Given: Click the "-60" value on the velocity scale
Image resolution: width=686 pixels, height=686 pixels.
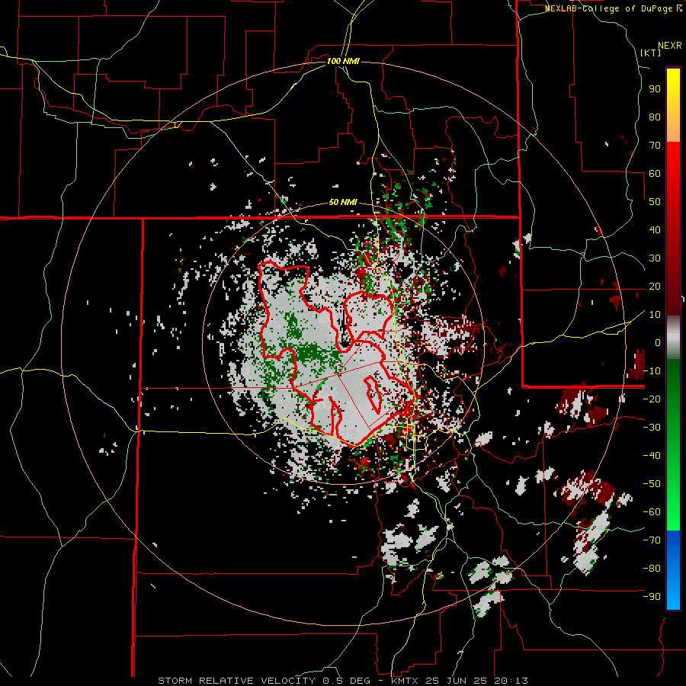Looking at the screenshot, I should [x=652, y=512].
